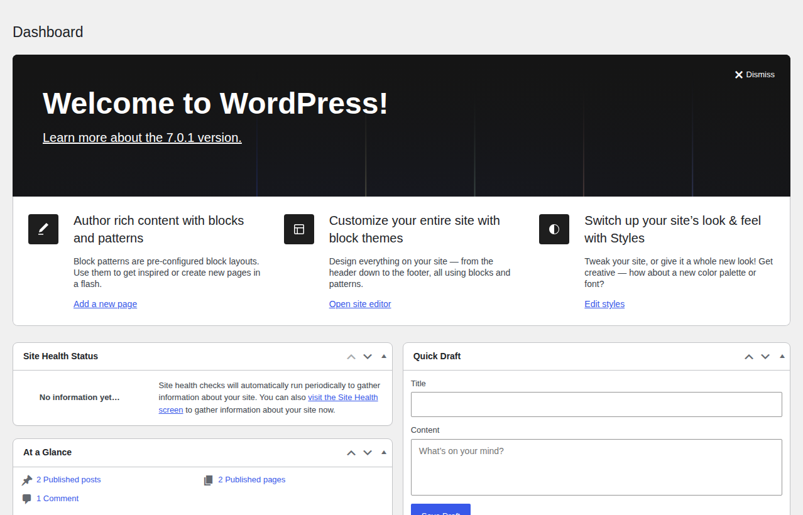
Task: Click the Content textarea in Quick Draft
Action: click(596, 467)
